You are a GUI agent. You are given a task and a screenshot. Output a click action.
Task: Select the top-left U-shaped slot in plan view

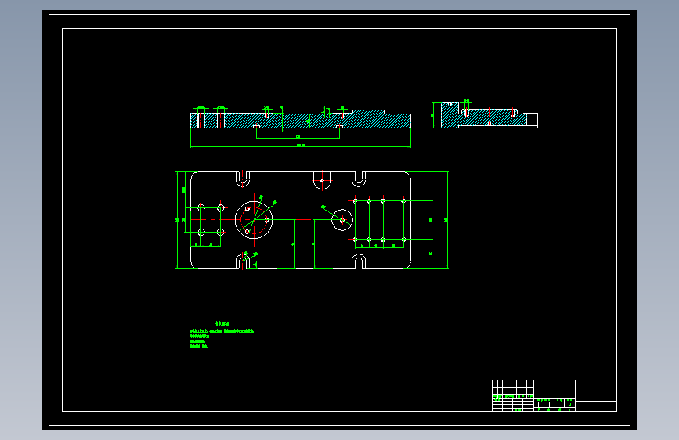[x=243, y=179]
